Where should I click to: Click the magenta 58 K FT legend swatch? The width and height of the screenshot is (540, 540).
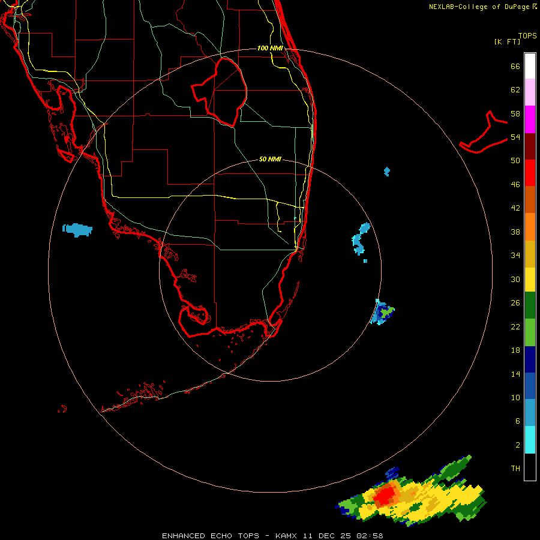click(530, 119)
